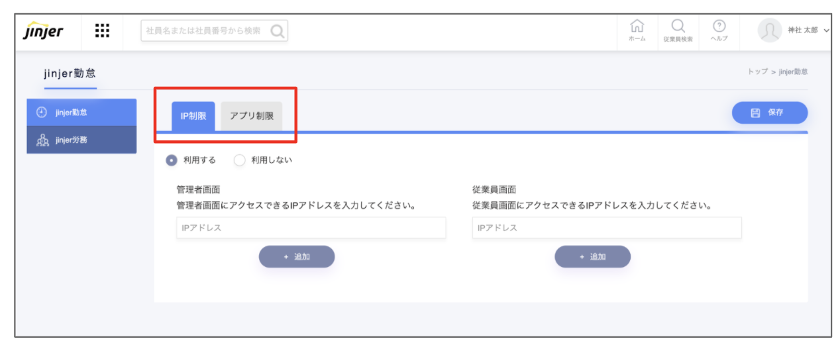Open employee search (従業員検索) icon
This screenshot has height=347, width=840.
678,30
